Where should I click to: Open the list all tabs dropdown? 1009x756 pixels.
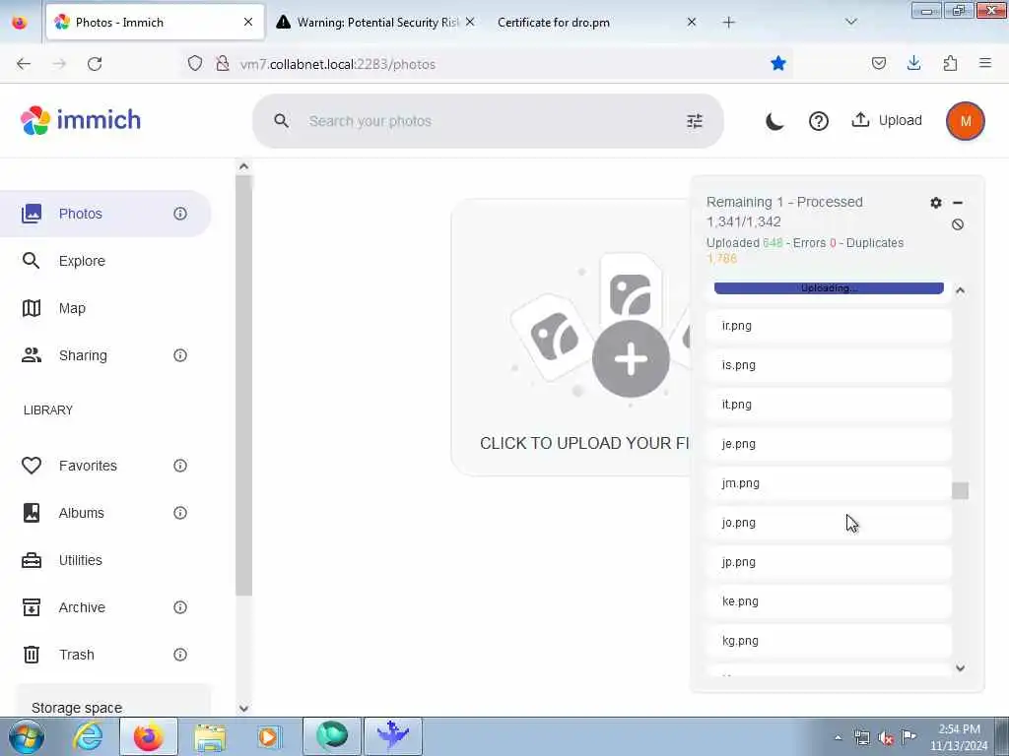[x=851, y=23]
